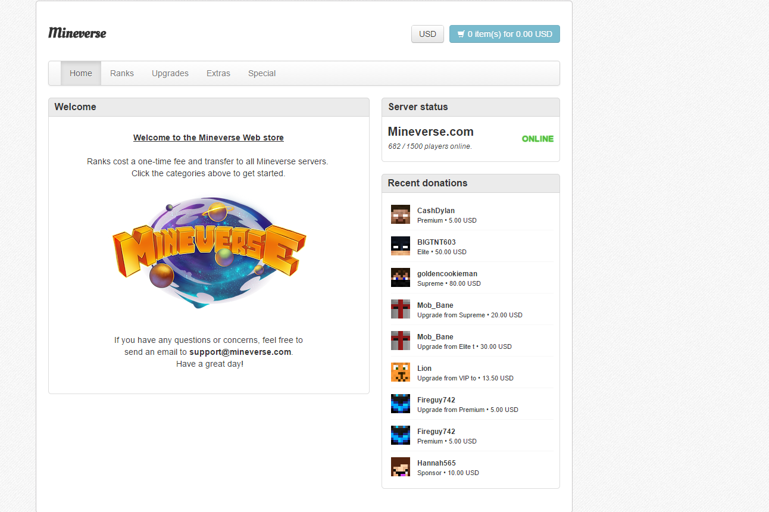Click CashDylan's avatar in Recent donations
The height and width of the screenshot is (512, 769).
(x=401, y=214)
